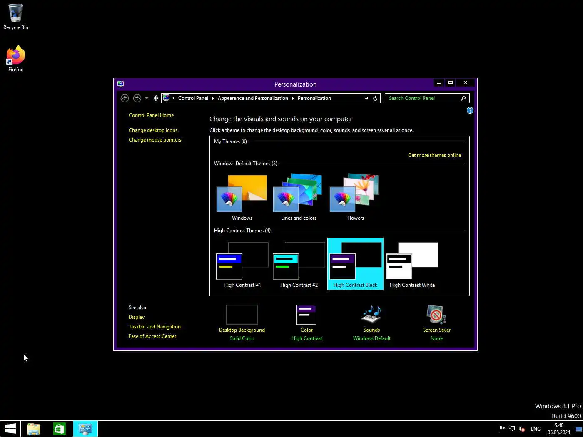Open the Color settings icon

pos(306,315)
